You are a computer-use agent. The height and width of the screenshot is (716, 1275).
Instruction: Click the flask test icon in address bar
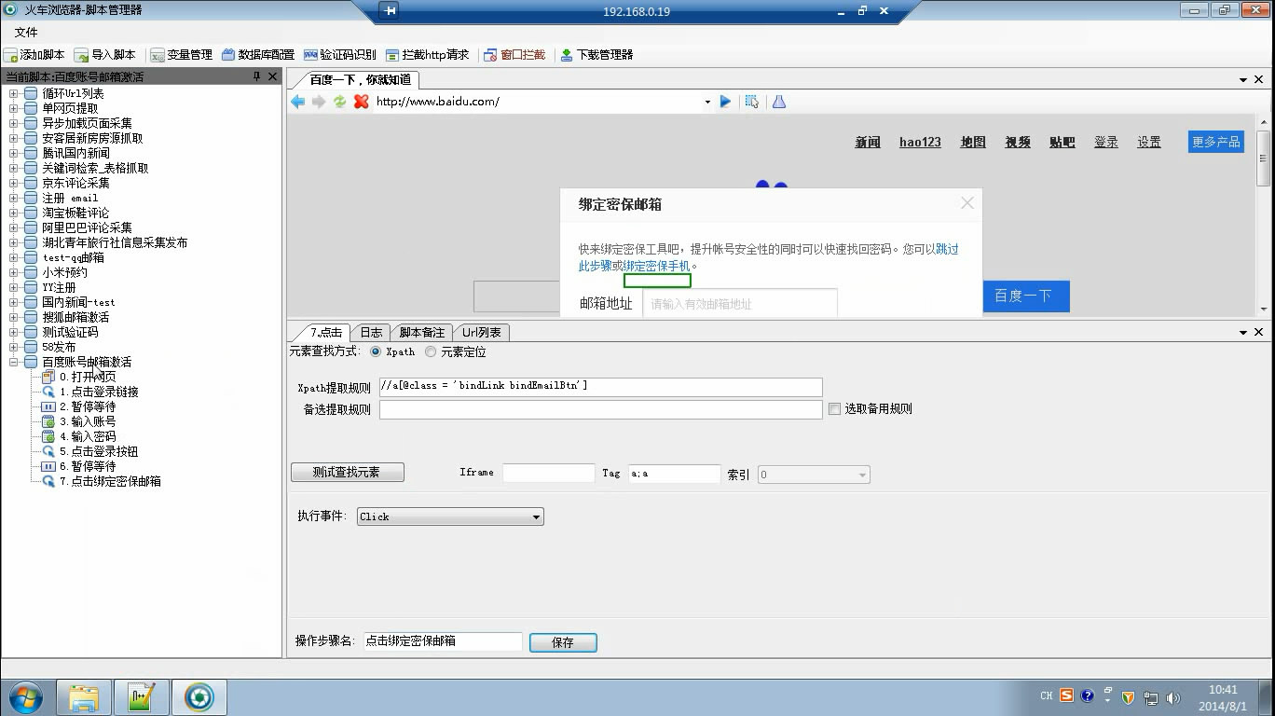[779, 102]
